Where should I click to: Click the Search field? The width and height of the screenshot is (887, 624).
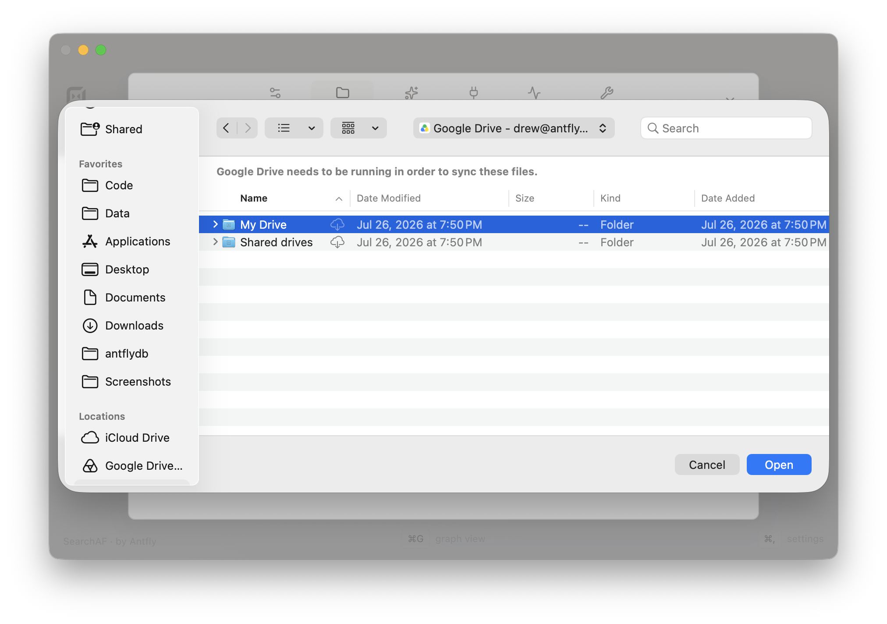coord(726,128)
